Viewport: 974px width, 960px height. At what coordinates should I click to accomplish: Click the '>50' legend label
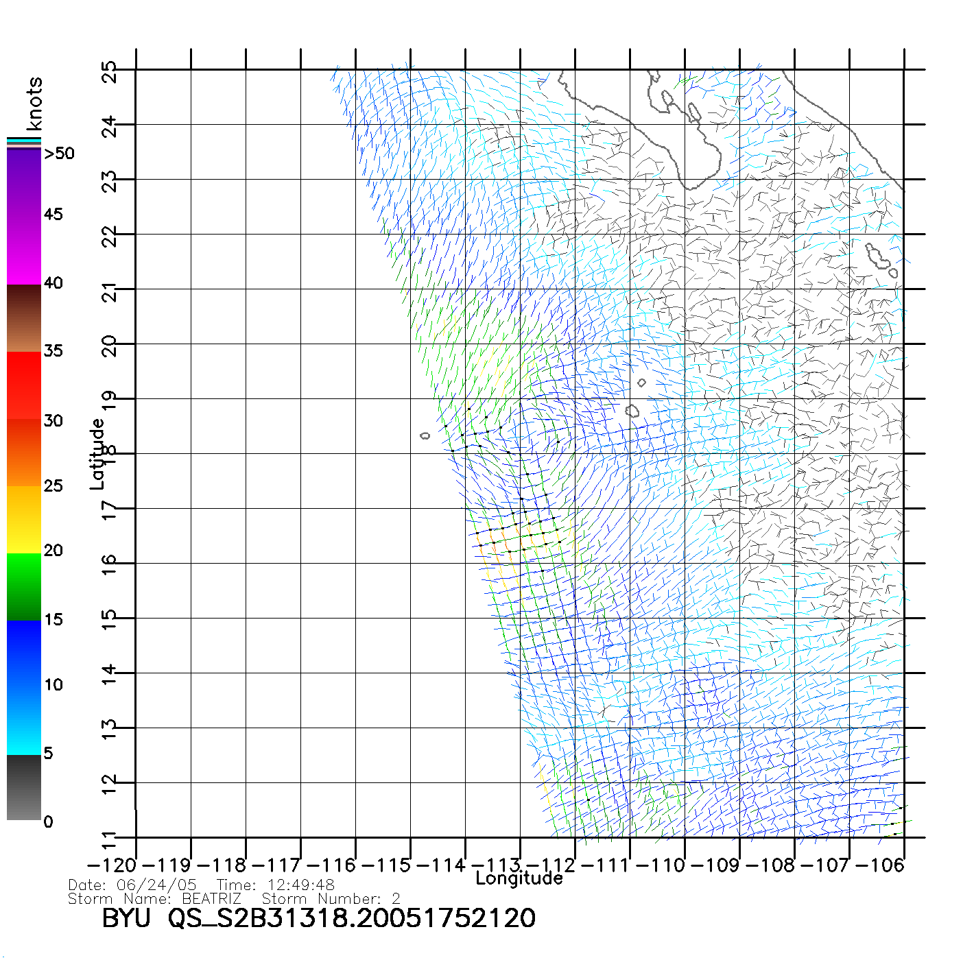59,154
